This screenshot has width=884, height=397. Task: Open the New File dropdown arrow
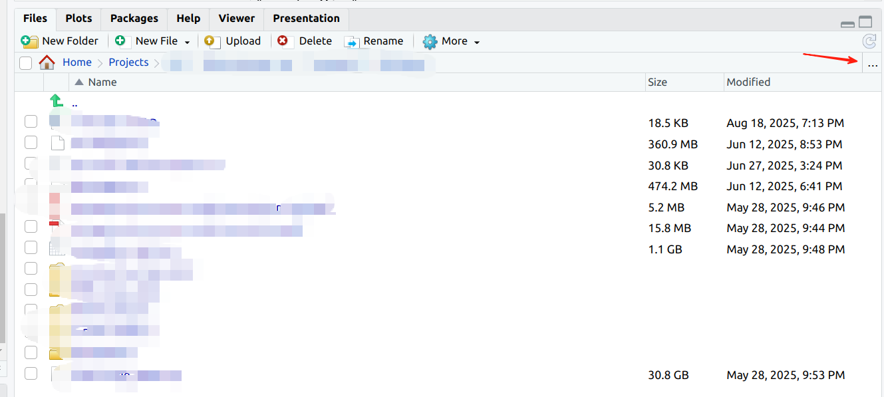[188, 42]
